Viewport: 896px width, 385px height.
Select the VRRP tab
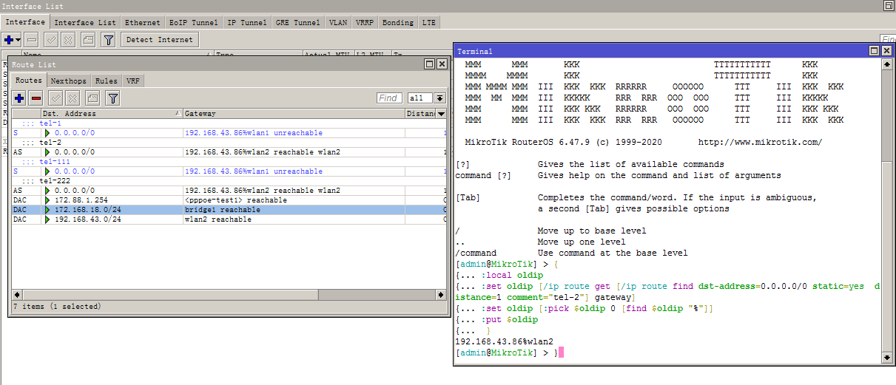point(364,23)
